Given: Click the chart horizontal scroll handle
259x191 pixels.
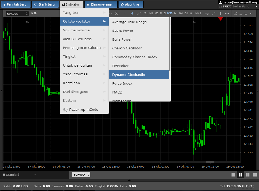Looking at the screenshot, I should (x=210, y=162).
